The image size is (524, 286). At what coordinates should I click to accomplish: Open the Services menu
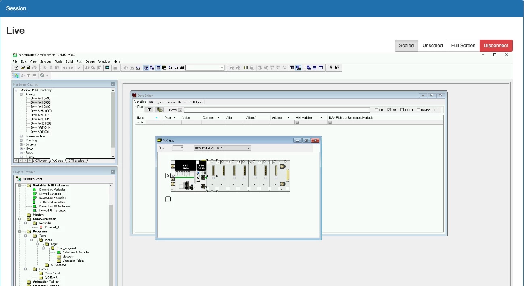tap(46, 61)
